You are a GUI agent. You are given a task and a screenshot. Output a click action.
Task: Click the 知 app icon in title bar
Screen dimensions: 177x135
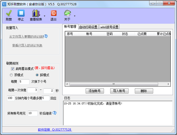4,4
